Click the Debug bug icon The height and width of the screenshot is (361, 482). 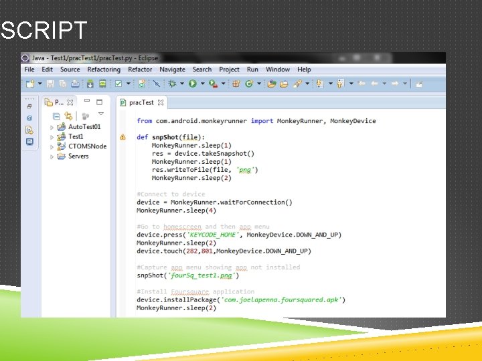point(172,84)
